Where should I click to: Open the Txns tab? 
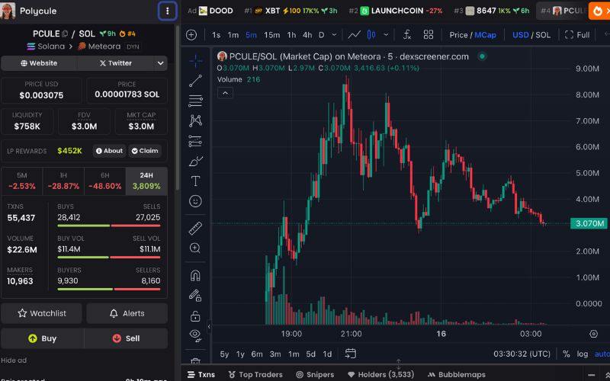201,374
